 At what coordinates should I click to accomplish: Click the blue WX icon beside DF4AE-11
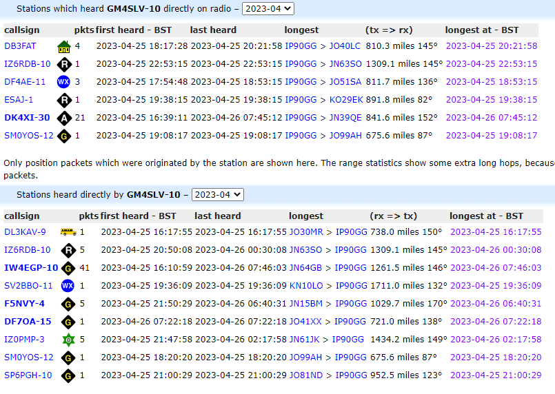click(x=63, y=82)
